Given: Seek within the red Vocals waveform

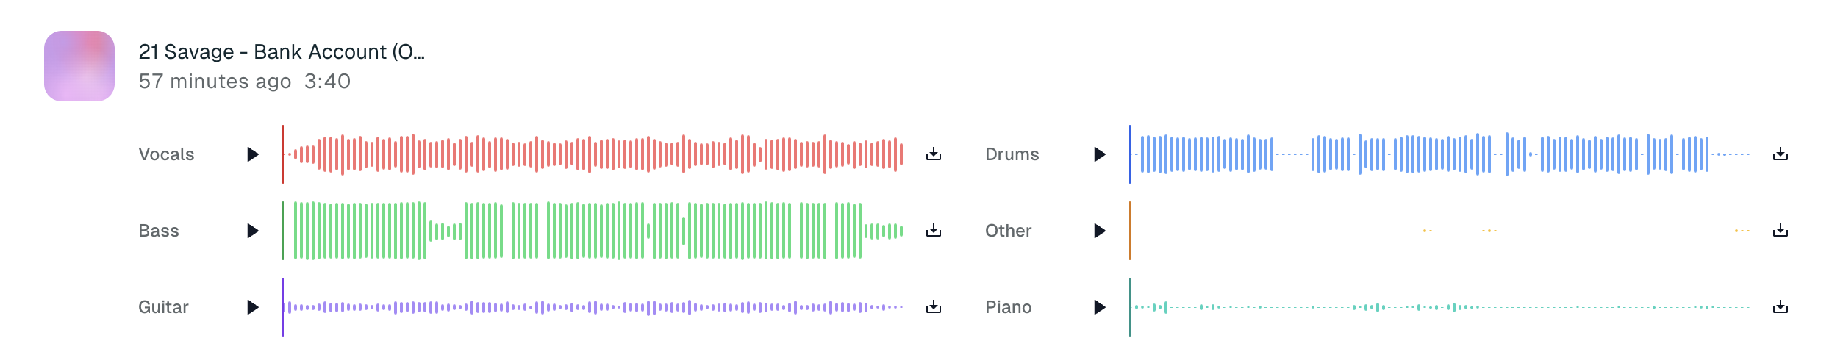Looking at the screenshot, I should 593,154.
